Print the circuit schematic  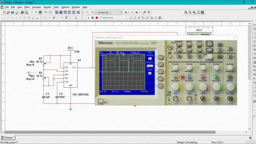pyautogui.click(x=22, y=12)
